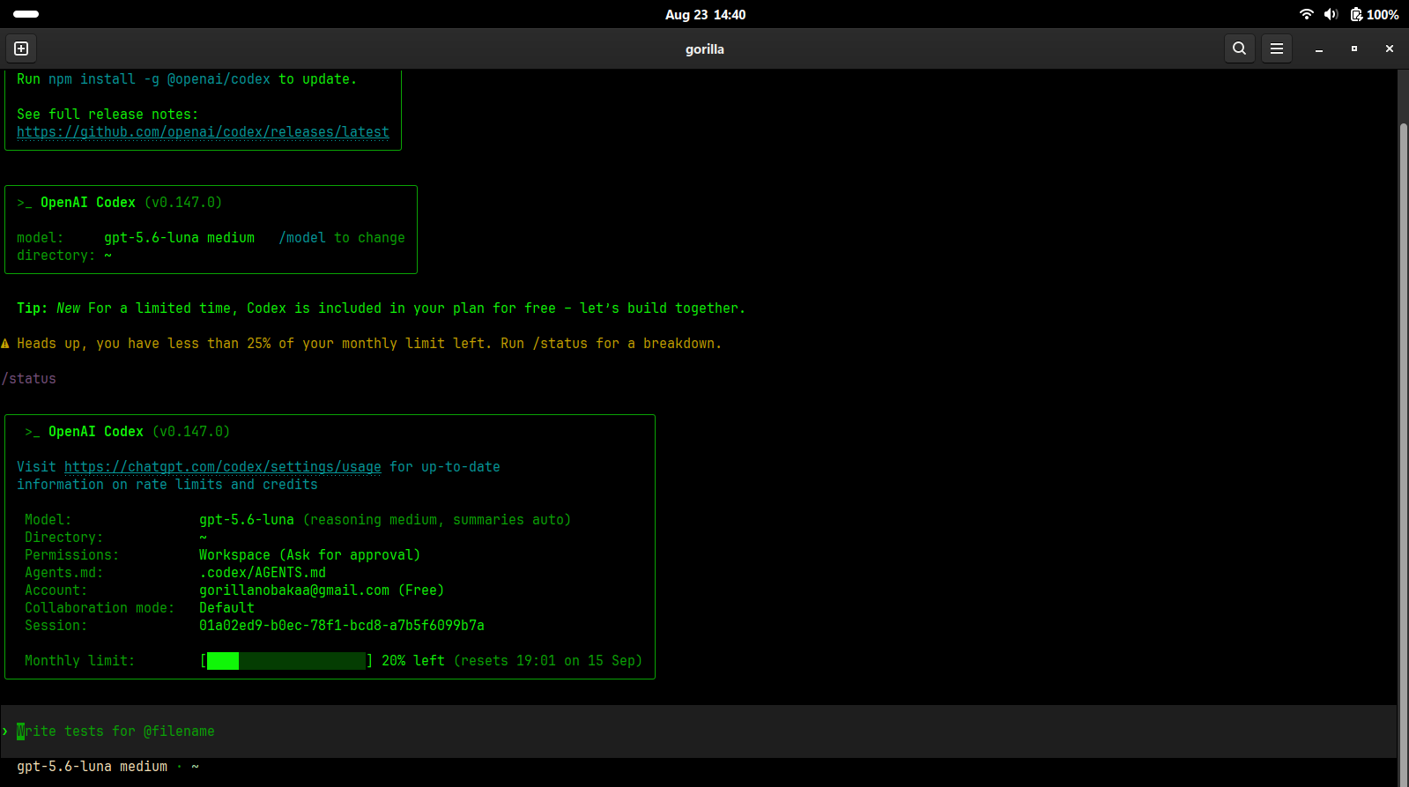
Task: Click the yellow warning triangle icon
Action: coord(5,344)
